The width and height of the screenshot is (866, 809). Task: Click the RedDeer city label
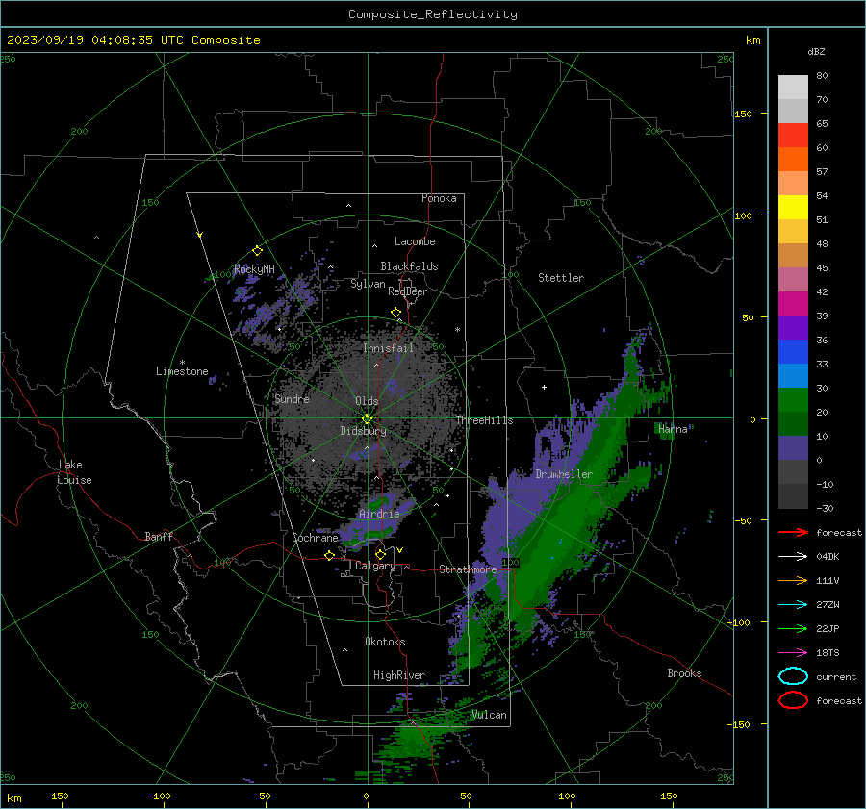(408, 291)
